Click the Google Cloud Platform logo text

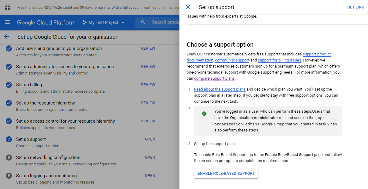[46, 22]
